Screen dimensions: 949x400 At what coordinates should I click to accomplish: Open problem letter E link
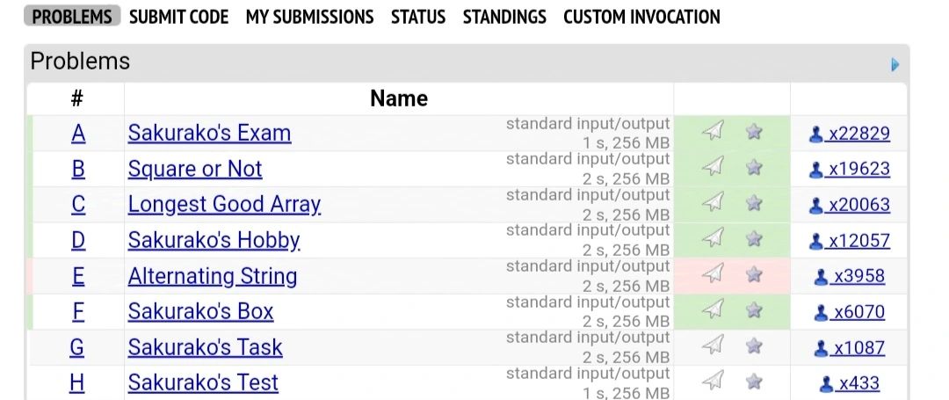[78, 276]
